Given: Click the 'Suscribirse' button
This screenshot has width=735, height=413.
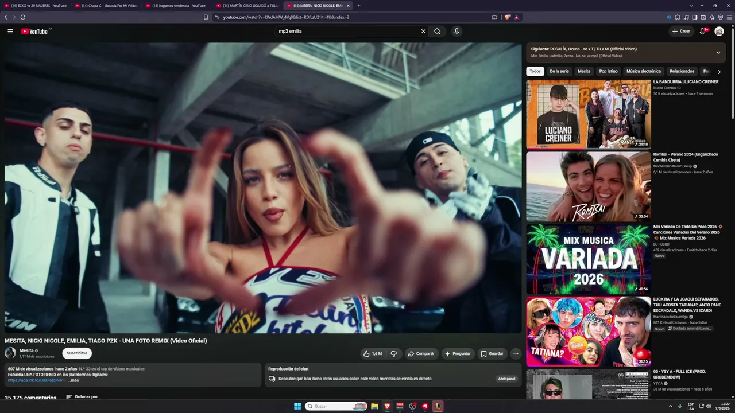Looking at the screenshot, I should 77,353.
